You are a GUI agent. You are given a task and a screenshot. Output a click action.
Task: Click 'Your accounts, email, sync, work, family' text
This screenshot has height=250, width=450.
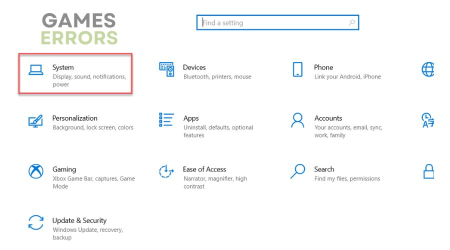point(348,131)
